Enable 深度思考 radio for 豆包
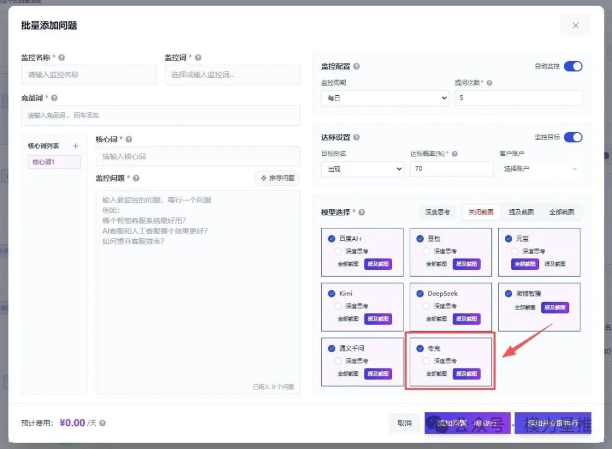Viewport: 612px width, 449px height. pos(426,251)
